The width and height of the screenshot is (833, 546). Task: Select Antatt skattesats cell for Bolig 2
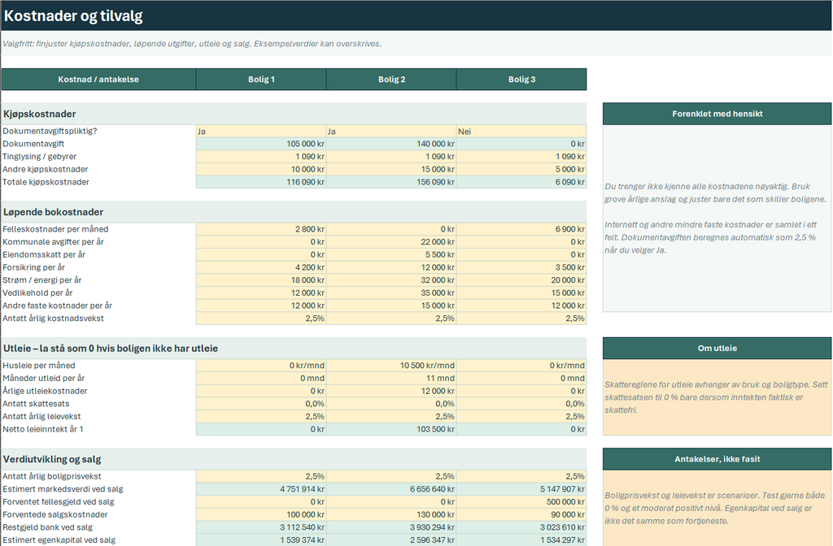pyautogui.click(x=391, y=404)
